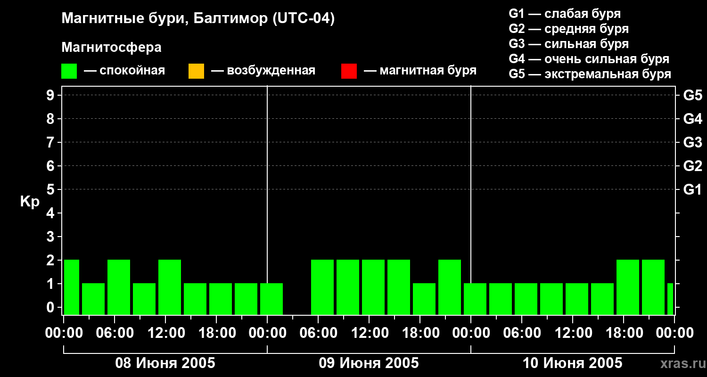
Task: Click the 'Kp' axis label
Action: pos(30,202)
